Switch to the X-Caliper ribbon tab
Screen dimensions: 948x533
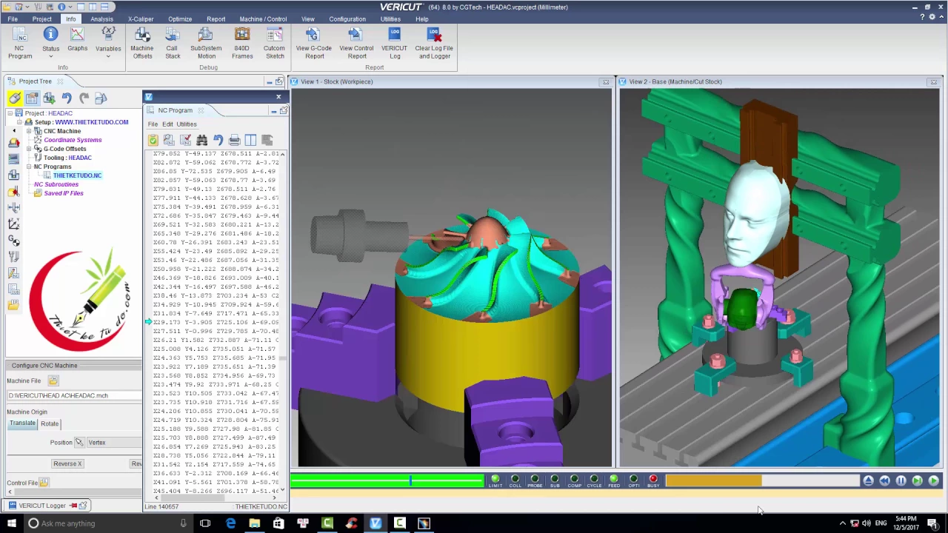click(141, 19)
